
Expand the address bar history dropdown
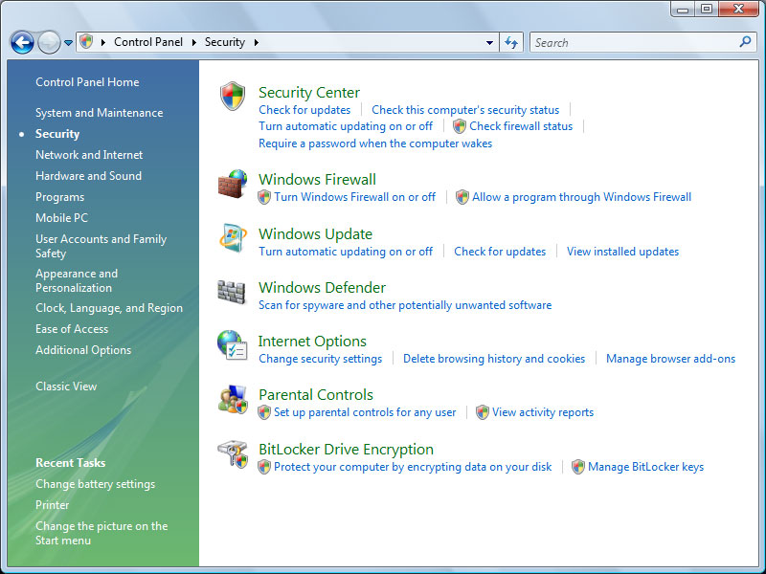point(489,42)
